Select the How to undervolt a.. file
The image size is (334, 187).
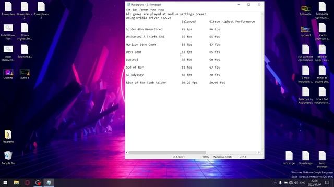[322, 32]
